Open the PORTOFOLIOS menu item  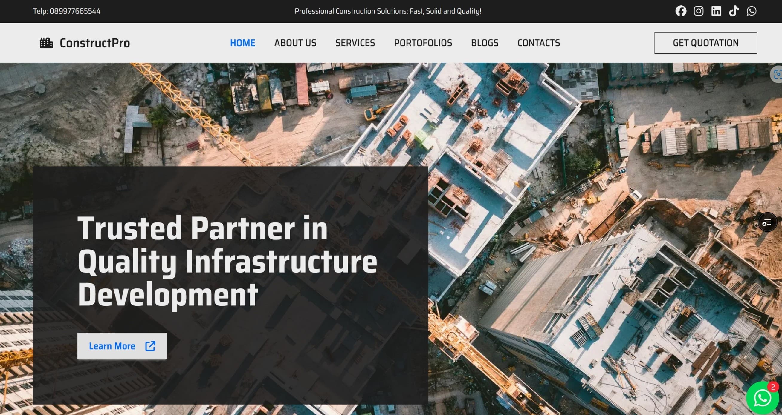(423, 43)
